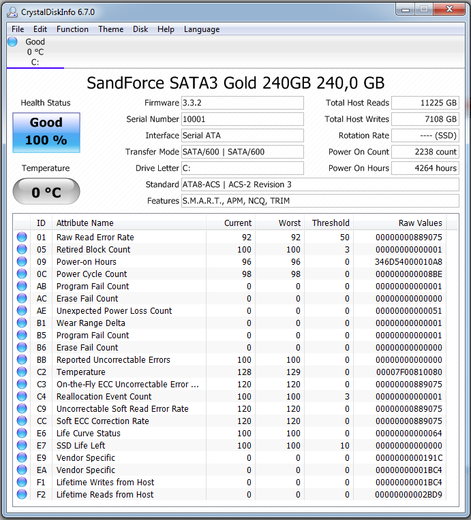Viewport: 471px width, 520px height.
Task: Open the Language menu
Action: pos(202,29)
